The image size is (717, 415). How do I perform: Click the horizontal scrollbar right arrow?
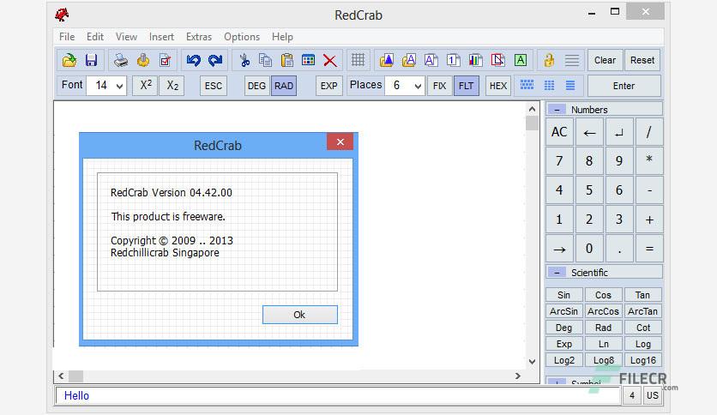(x=518, y=376)
